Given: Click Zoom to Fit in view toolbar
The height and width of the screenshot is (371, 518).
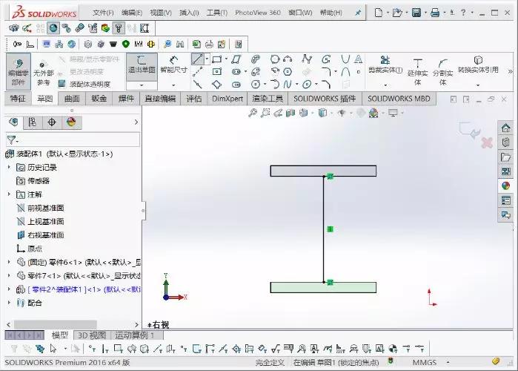Looking at the screenshot, I should point(253,113).
